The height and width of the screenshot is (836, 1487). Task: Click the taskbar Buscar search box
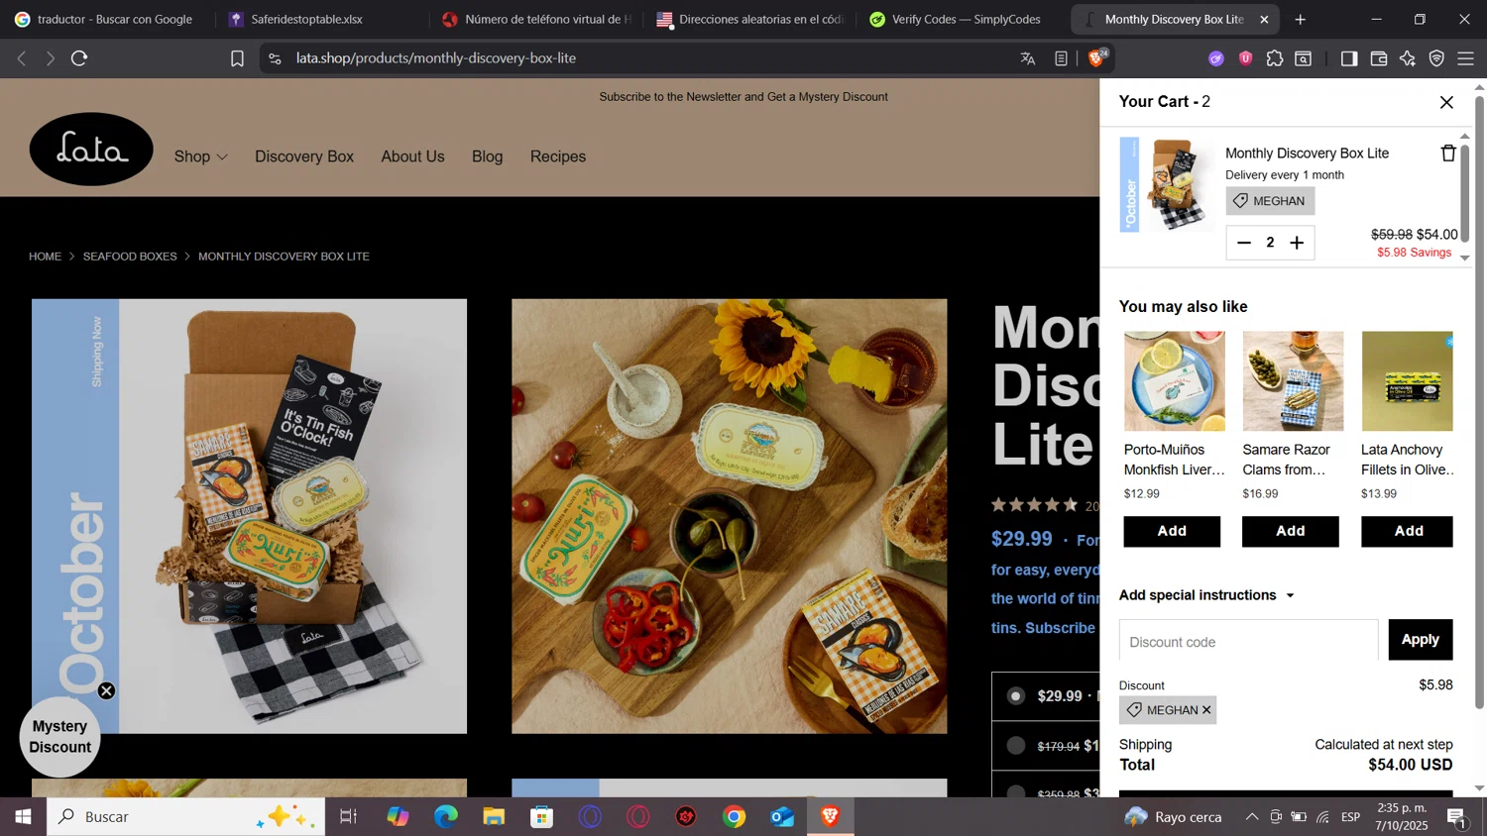pyautogui.click(x=185, y=816)
